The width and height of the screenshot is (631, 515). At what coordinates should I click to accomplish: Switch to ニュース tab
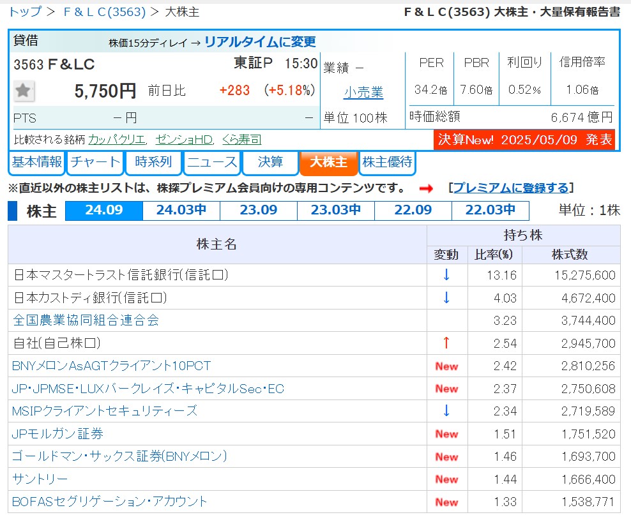pyautogui.click(x=212, y=162)
